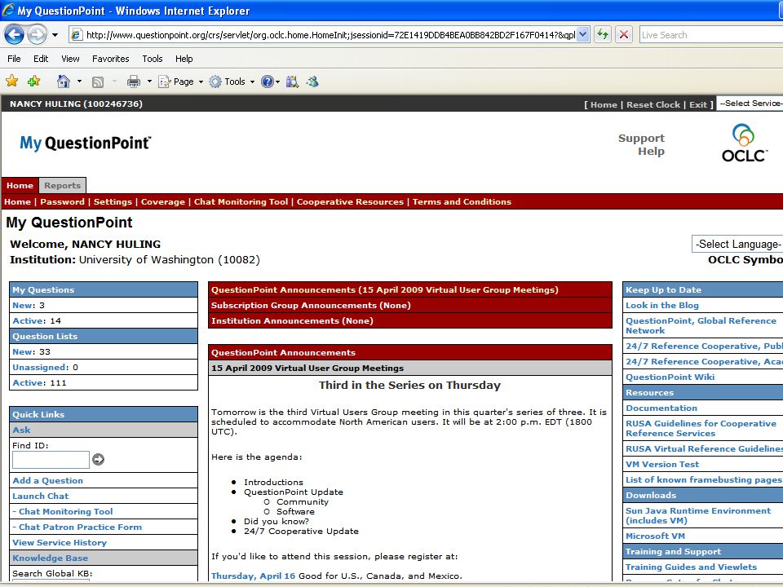This screenshot has height=587, width=783.
Task: Open the Print options dropdown arrow
Action: [149, 81]
